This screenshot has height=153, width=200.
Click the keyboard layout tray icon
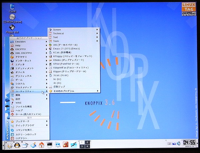(x=169, y=144)
